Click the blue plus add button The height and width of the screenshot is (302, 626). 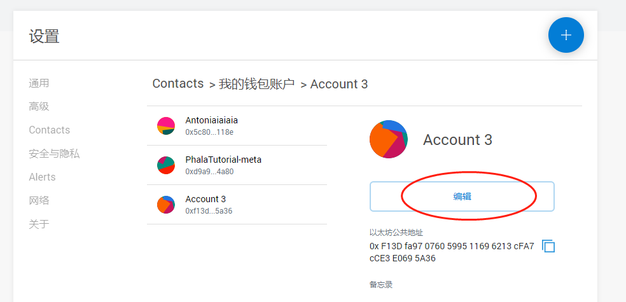[566, 35]
